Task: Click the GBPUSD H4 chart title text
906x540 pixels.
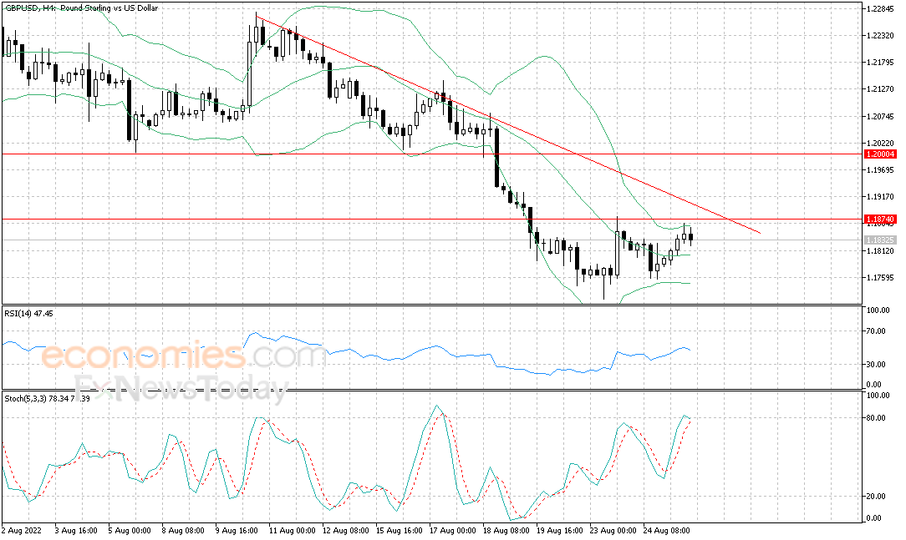Action: pos(80,8)
